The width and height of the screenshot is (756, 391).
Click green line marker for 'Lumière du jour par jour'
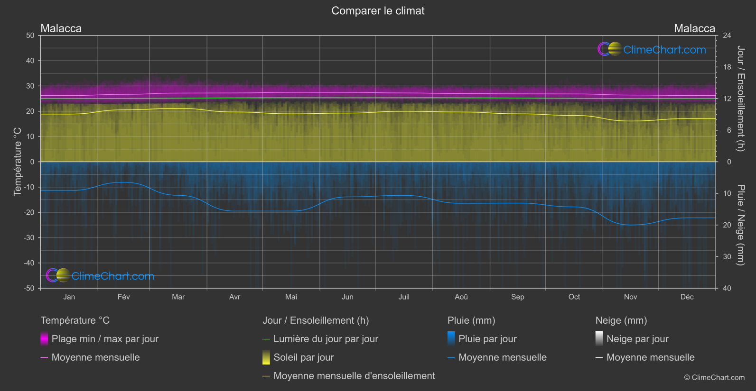tap(266, 339)
